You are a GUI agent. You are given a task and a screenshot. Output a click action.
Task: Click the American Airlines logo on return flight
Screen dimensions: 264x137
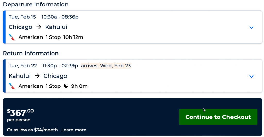[12, 86]
